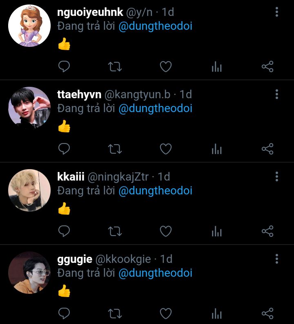Screen dimensions: 294x324
Task: Share nguoiyeuhnk's tweet
Action: point(267,66)
